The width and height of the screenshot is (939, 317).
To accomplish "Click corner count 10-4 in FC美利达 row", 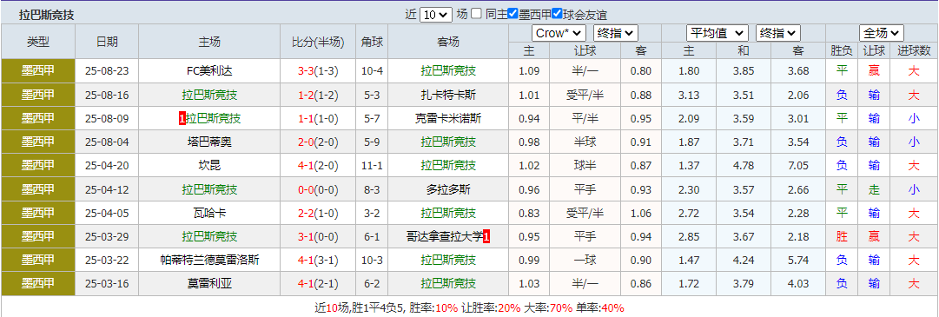I will tap(372, 70).
